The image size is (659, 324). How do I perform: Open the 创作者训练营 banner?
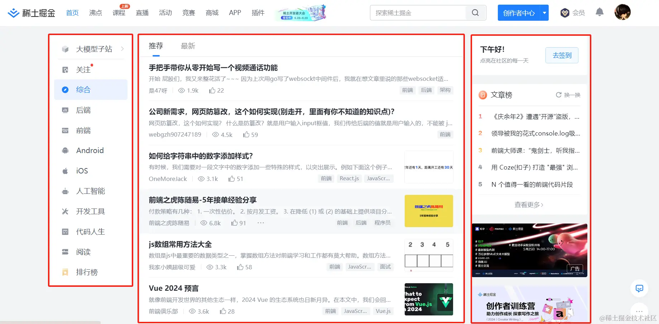[530, 304]
